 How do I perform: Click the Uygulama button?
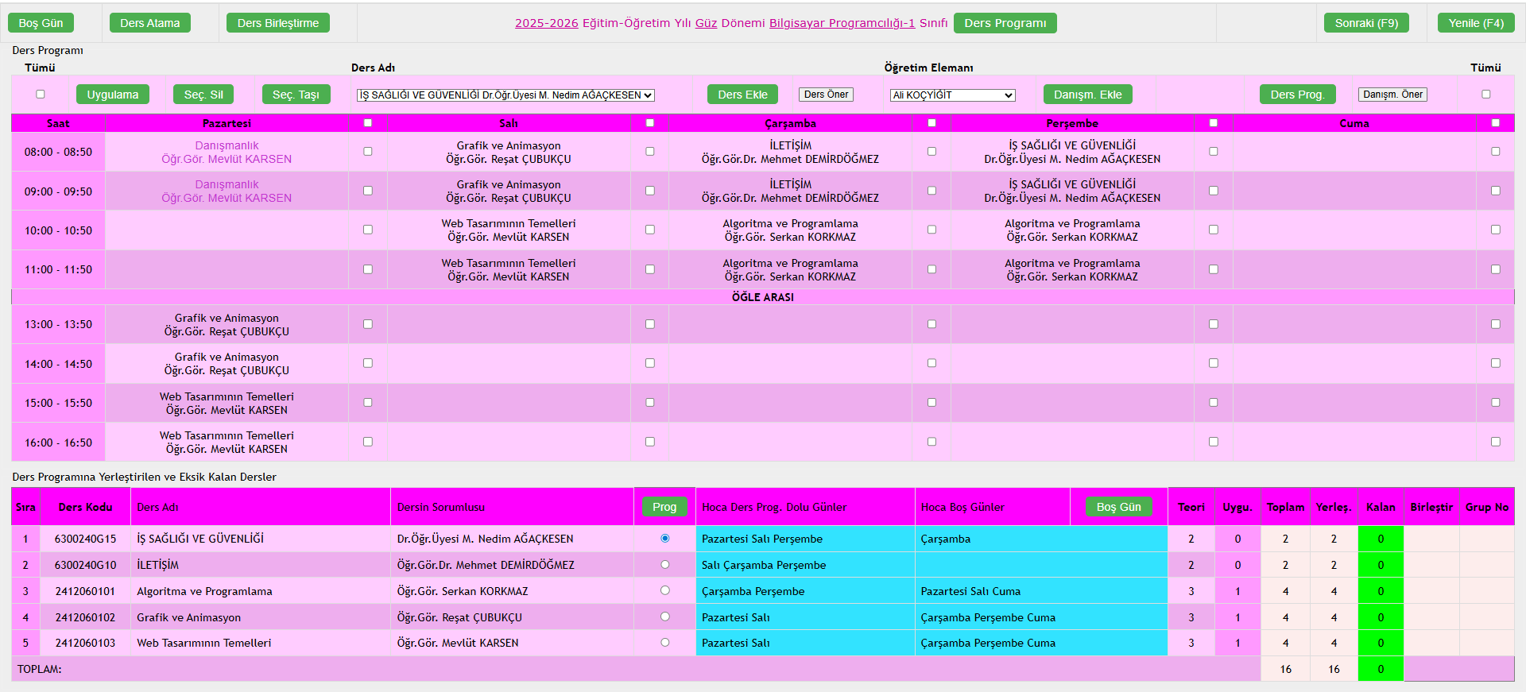[x=112, y=95]
